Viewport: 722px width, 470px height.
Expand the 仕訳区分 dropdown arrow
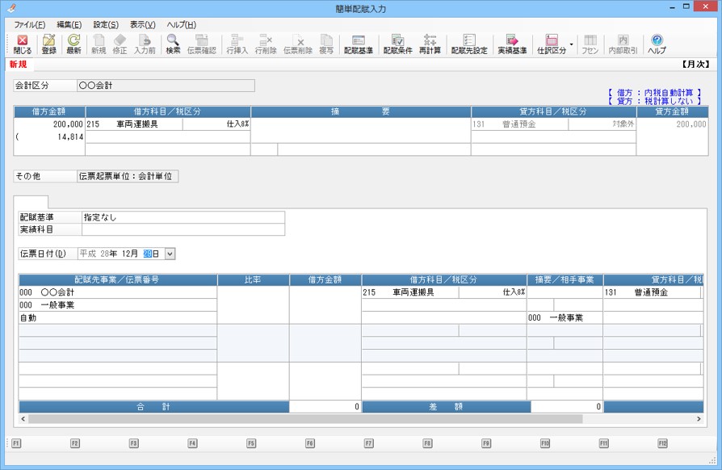(572, 44)
